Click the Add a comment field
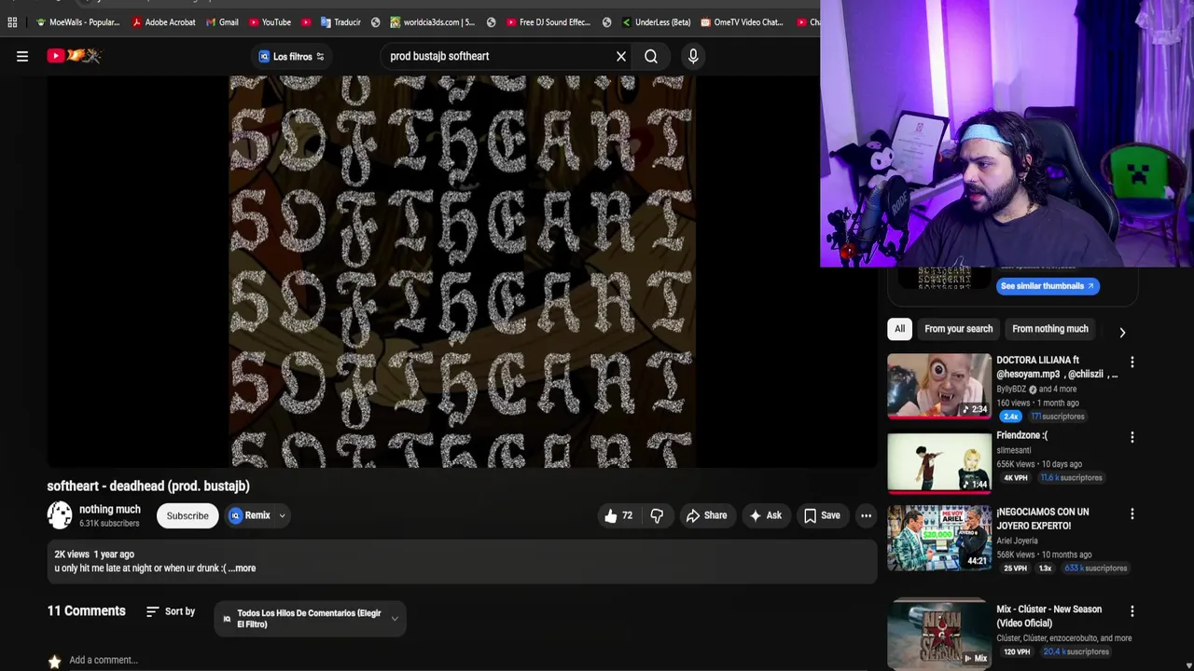The height and width of the screenshot is (671, 1194). pyautogui.click(x=104, y=660)
